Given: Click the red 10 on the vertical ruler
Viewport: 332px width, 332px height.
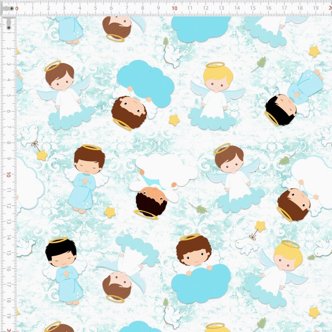Looking at the screenshot, I should coord(8,175).
